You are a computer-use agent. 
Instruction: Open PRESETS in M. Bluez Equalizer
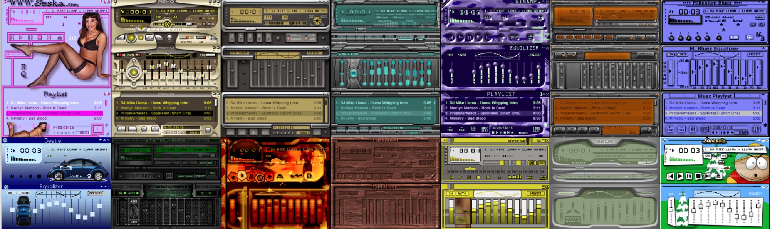pos(755,55)
